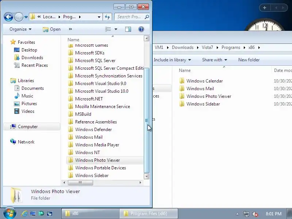
Task: Click vertical scrollbar down arrow
Action: coord(147,176)
